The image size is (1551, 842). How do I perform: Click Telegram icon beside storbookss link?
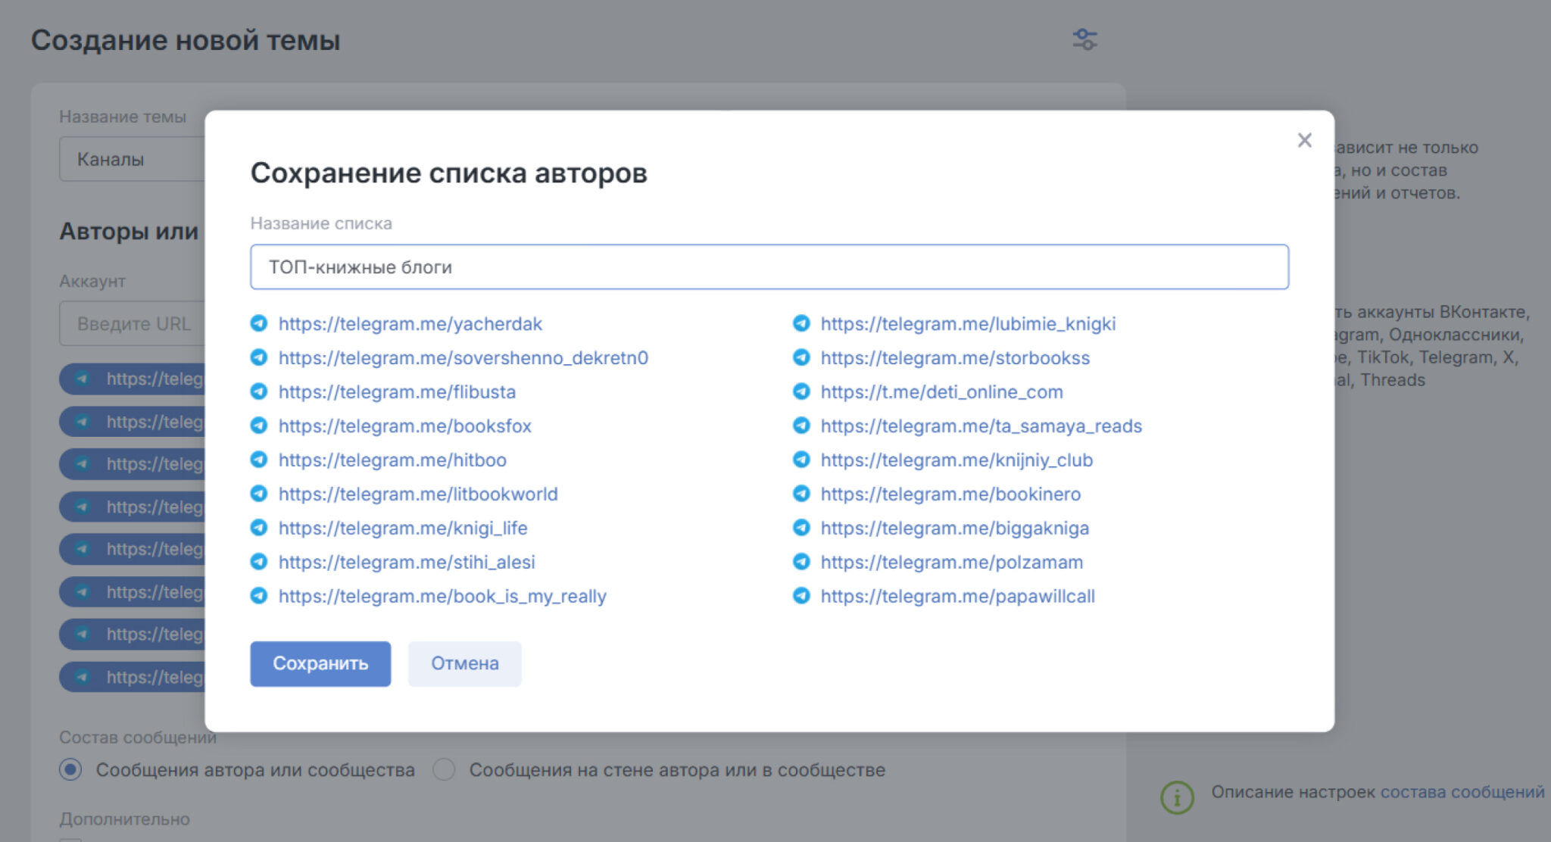(801, 357)
